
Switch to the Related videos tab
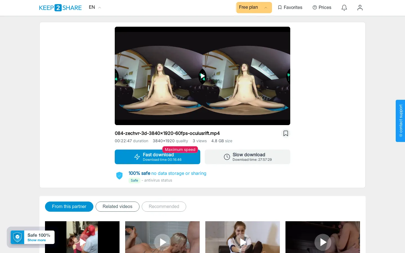[118, 207]
